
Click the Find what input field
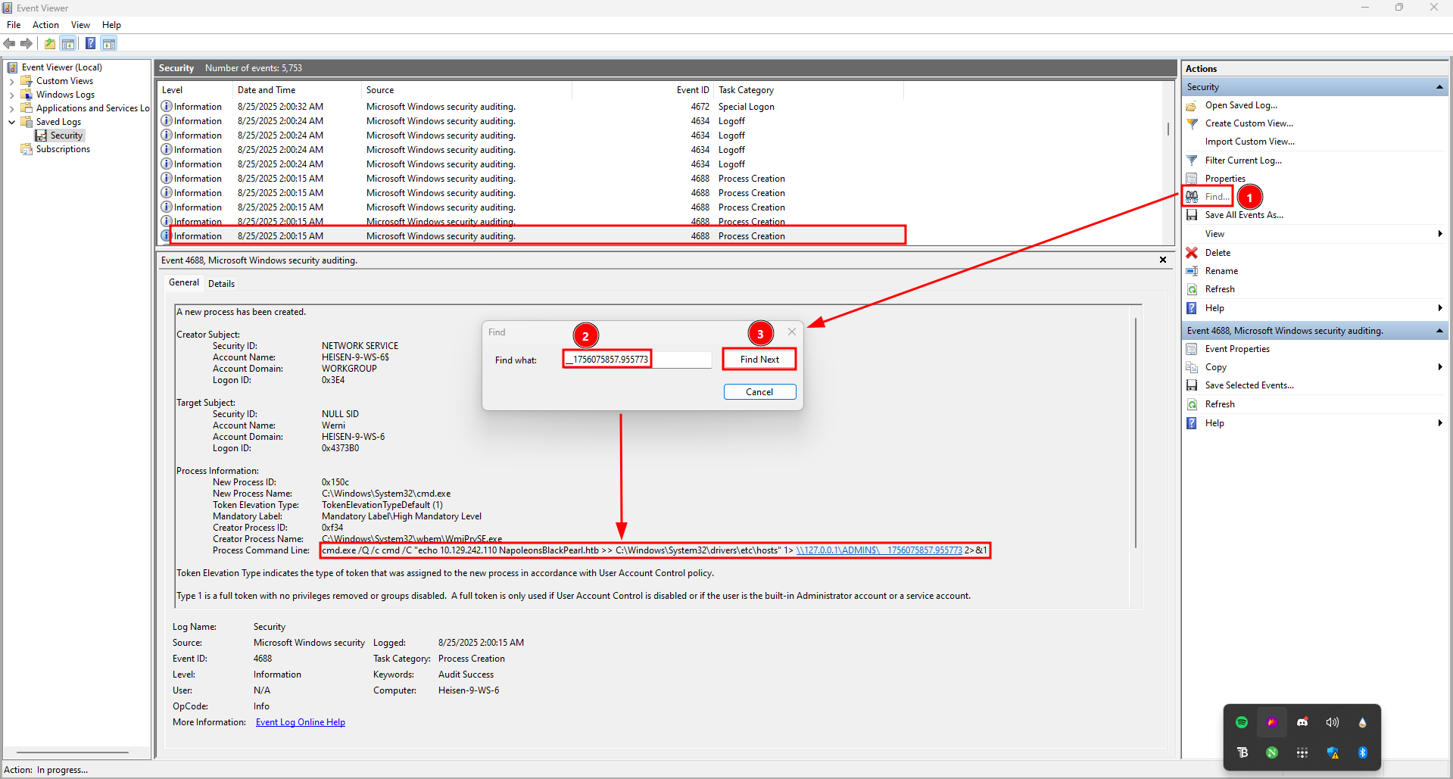point(636,359)
